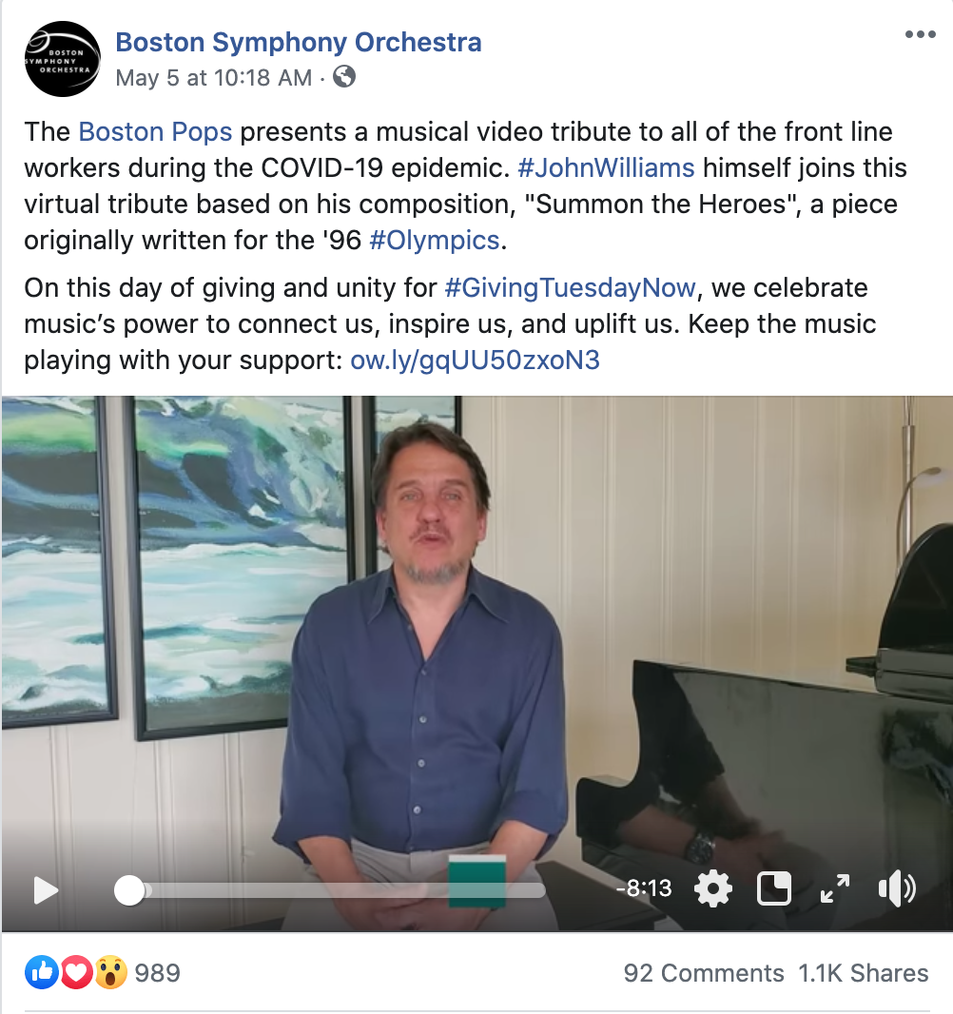This screenshot has width=953, height=1014.
Task: Expand video to fullscreen
Action: pyautogui.click(x=835, y=888)
